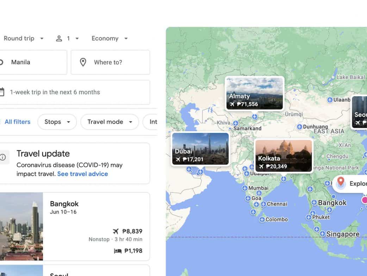Click the Mumbai airport marker on map
The height and width of the screenshot is (276, 367).
[x=245, y=188]
